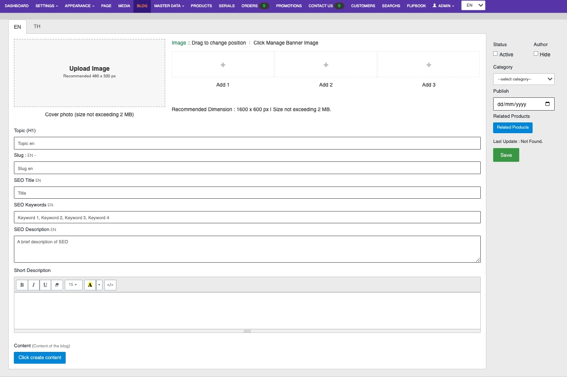Switch to the TH language tab
The image size is (567, 377).
pyautogui.click(x=37, y=27)
